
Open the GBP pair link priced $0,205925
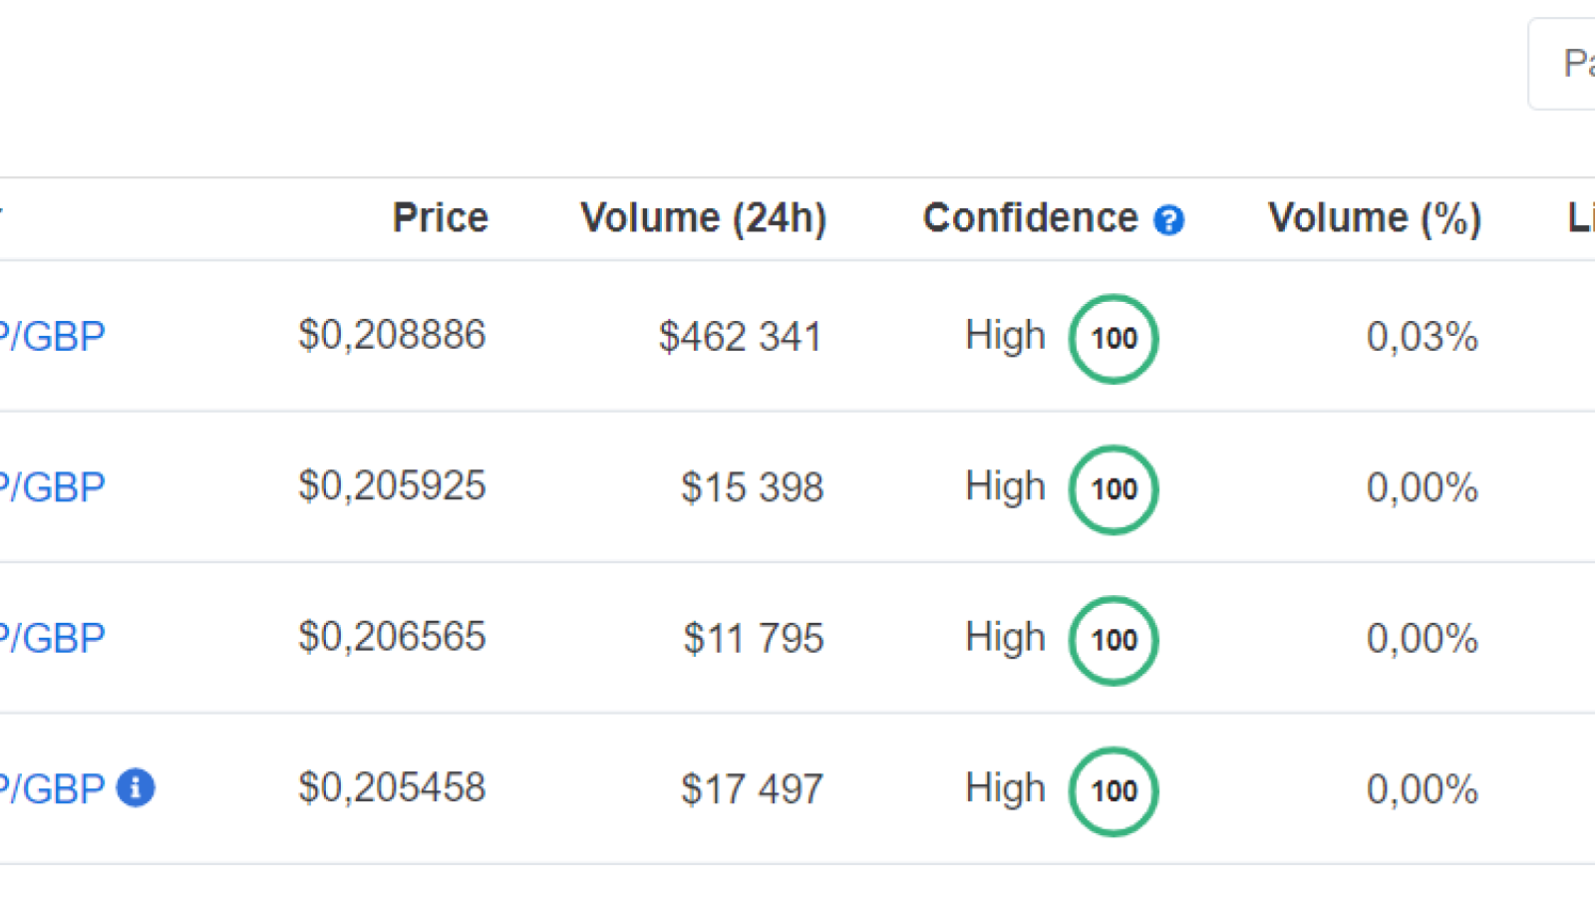click(52, 487)
